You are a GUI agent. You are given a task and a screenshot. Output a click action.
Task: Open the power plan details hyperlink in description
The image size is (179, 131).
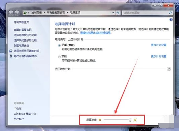tap(95, 33)
